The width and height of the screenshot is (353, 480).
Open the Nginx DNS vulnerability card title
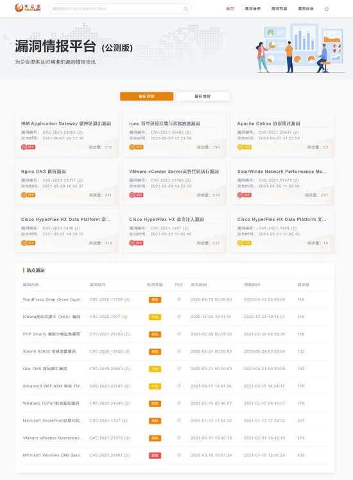click(43, 172)
